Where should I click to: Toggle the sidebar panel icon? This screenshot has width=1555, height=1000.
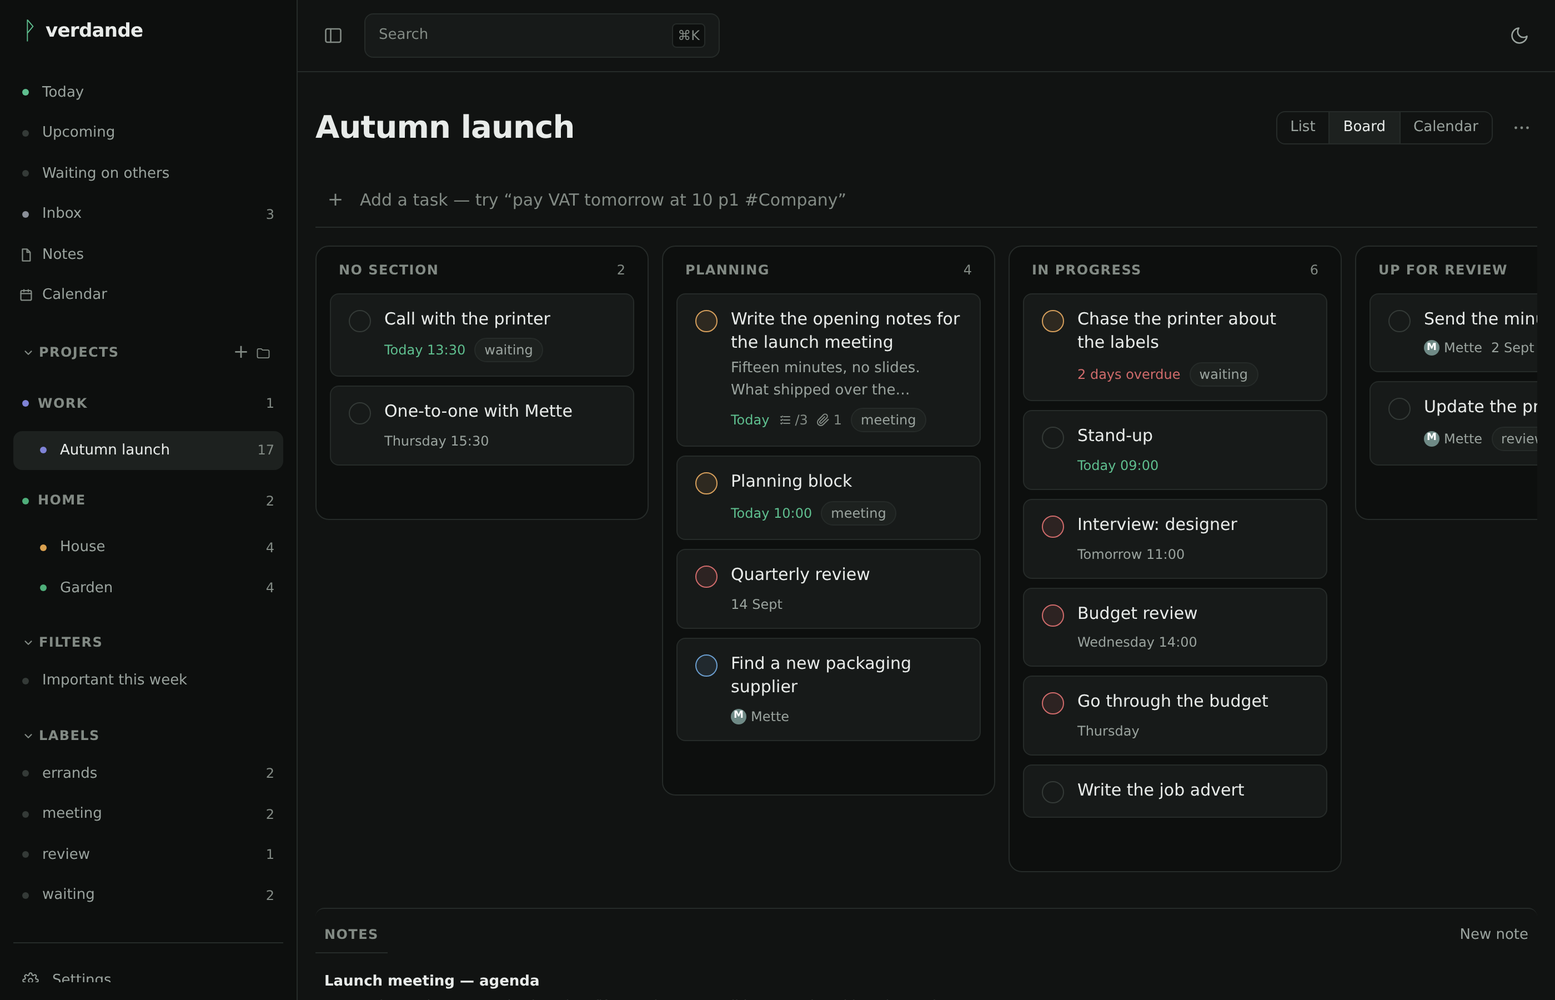333,35
